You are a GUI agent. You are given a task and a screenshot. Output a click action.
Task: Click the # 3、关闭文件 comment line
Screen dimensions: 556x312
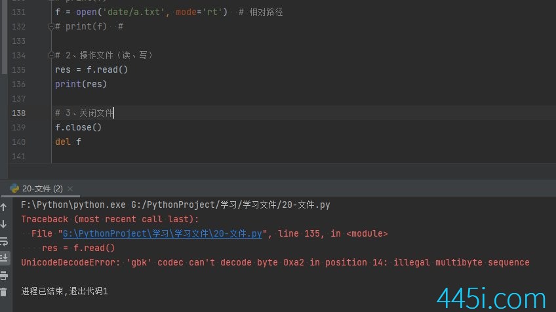pos(84,113)
